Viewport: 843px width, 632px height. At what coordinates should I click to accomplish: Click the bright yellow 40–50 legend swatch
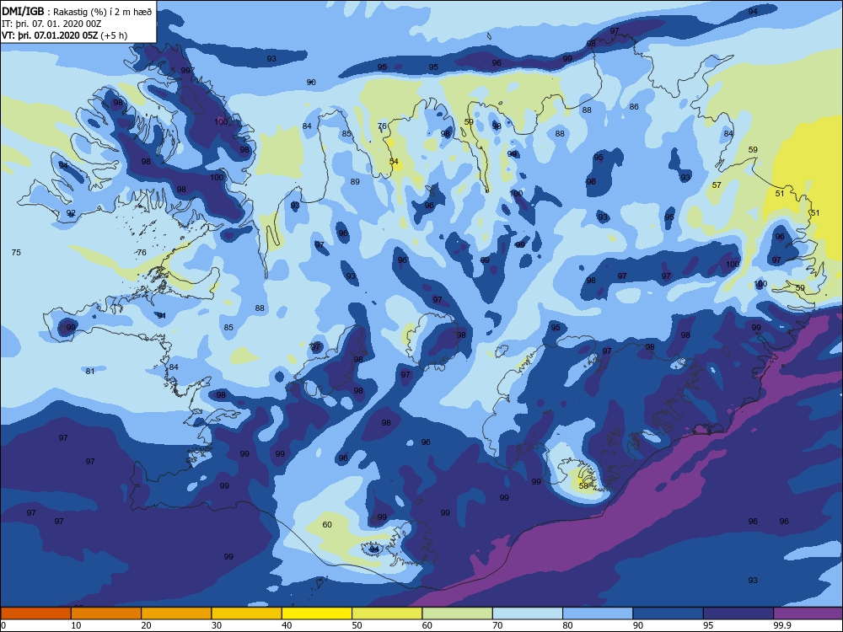coord(317,613)
